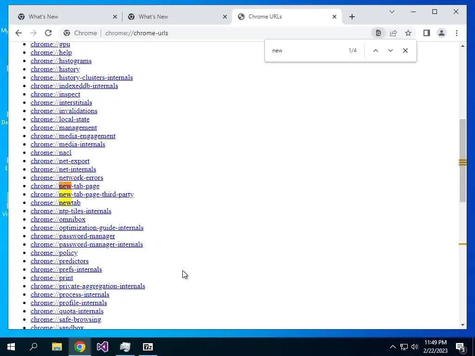Open chrome://new-tab-page-third-party link
This screenshot has height=356, width=475.
82,194
